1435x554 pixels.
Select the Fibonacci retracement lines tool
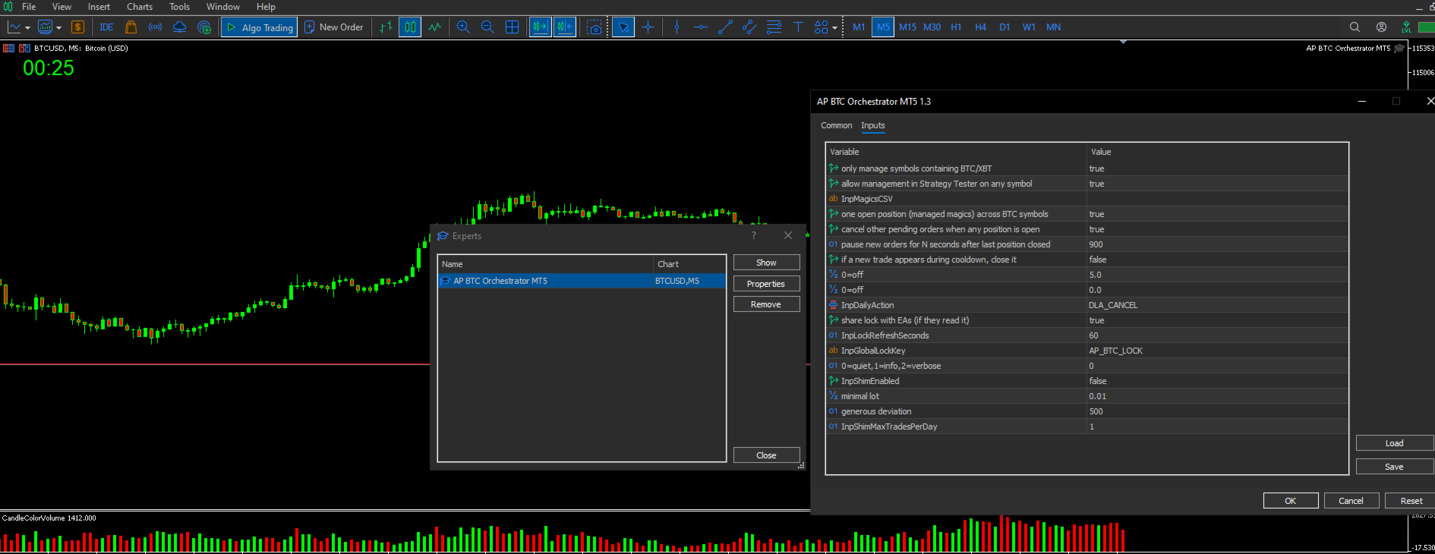pyautogui.click(x=774, y=27)
